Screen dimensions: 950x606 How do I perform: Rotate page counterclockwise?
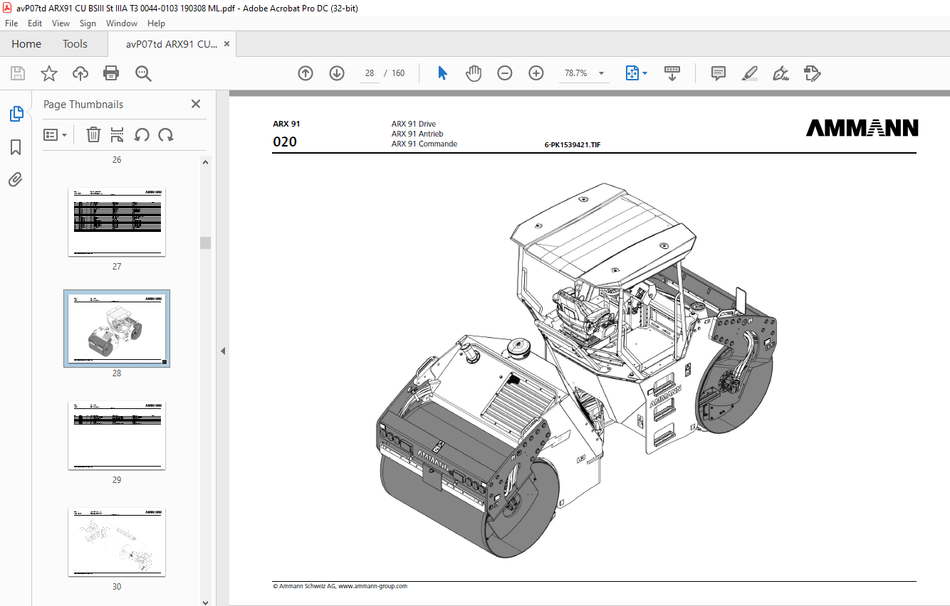(x=142, y=134)
